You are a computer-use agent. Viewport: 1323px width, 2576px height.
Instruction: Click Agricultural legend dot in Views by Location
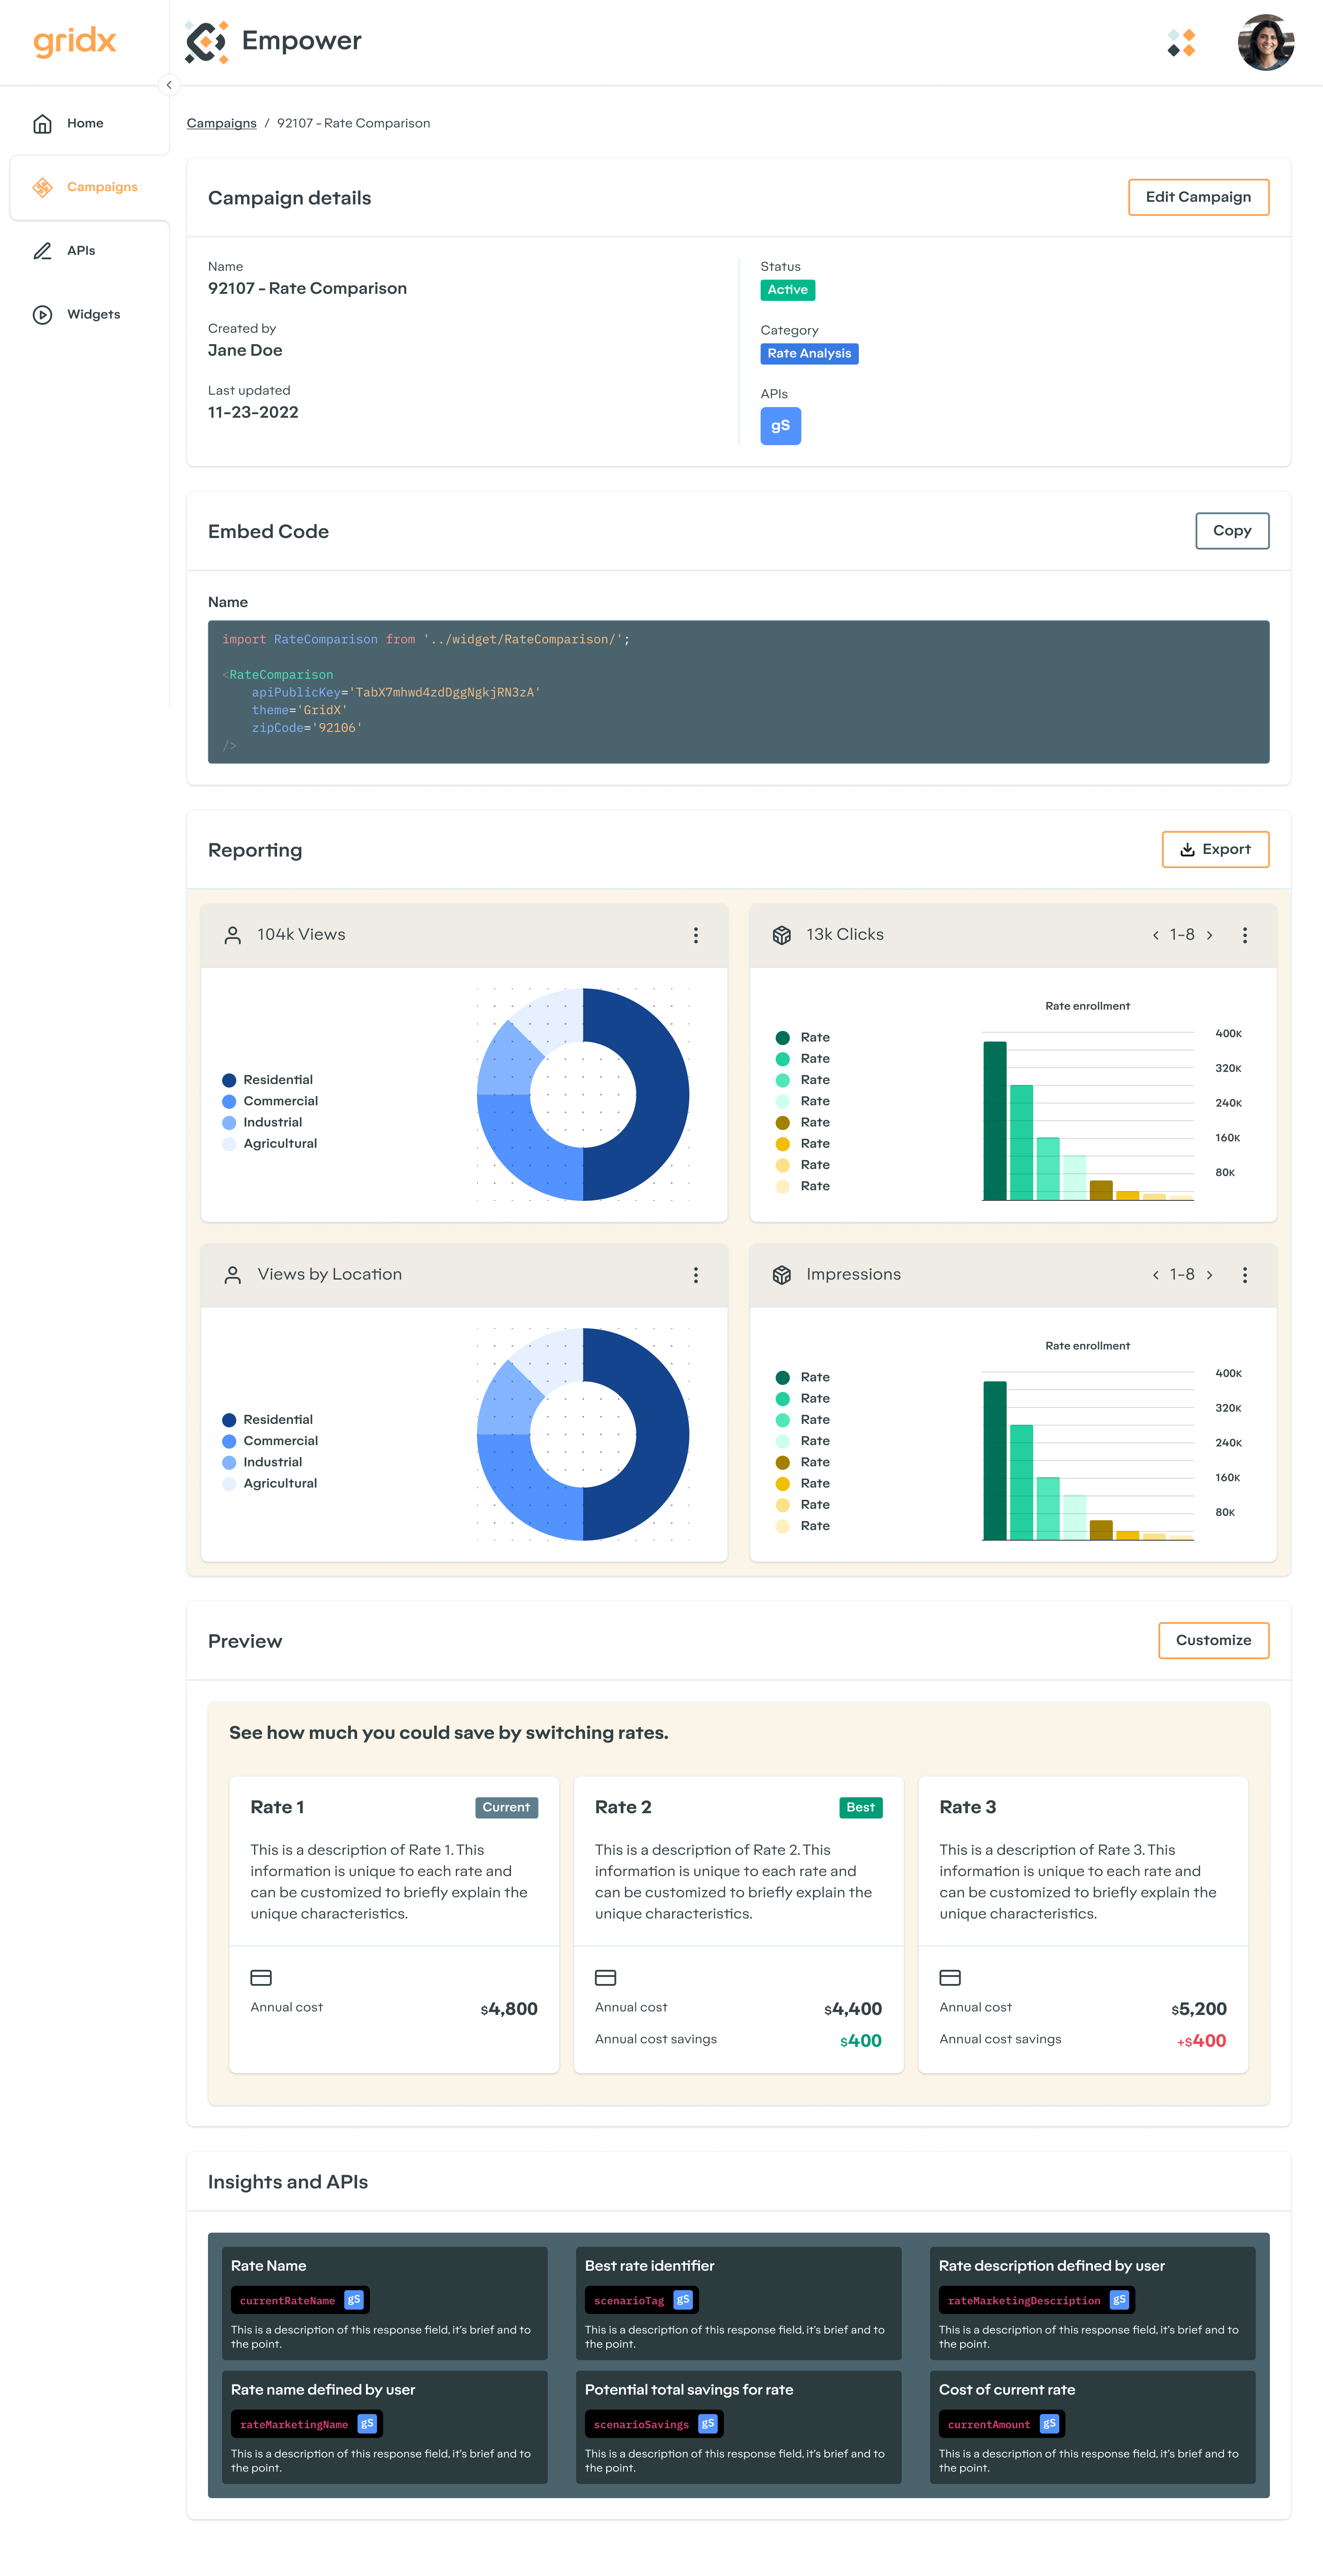click(229, 1484)
